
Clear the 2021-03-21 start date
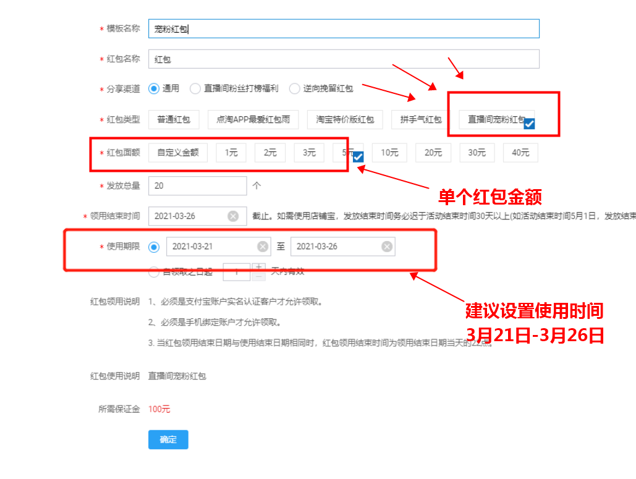(x=263, y=247)
